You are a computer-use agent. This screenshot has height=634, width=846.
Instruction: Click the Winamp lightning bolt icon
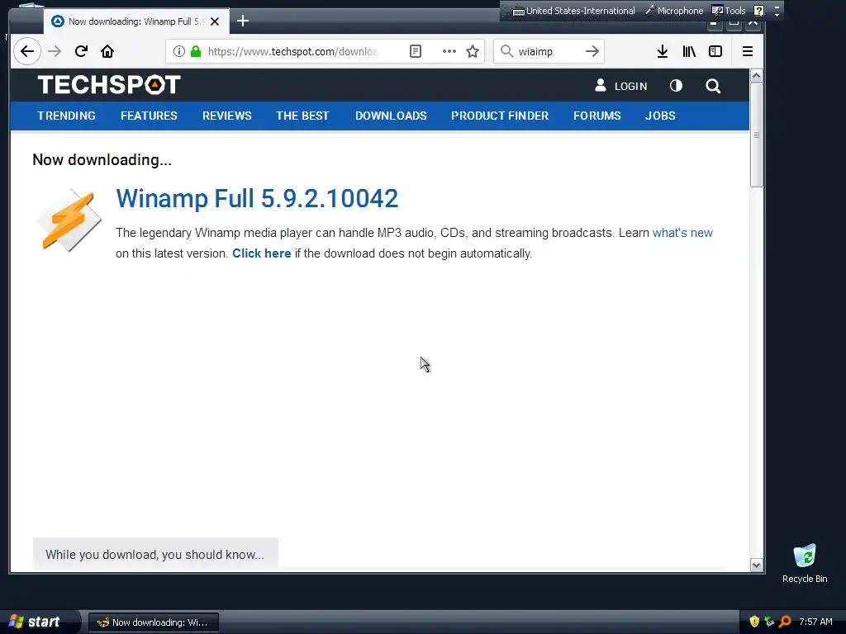click(69, 220)
